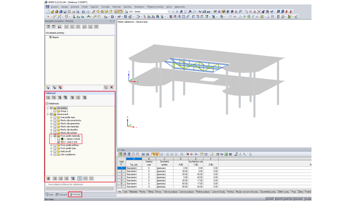Viewport: 356px width, 201px height.
Task: Click the previous load case arrow
Action: [x=173, y=12]
